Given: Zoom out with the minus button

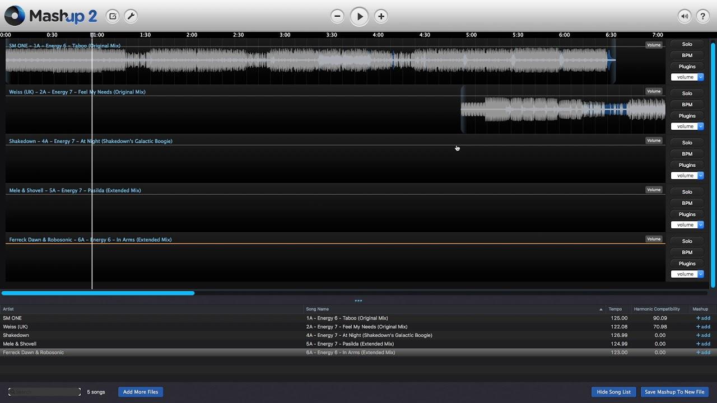Looking at the screenshot, I should click(337, 16).
